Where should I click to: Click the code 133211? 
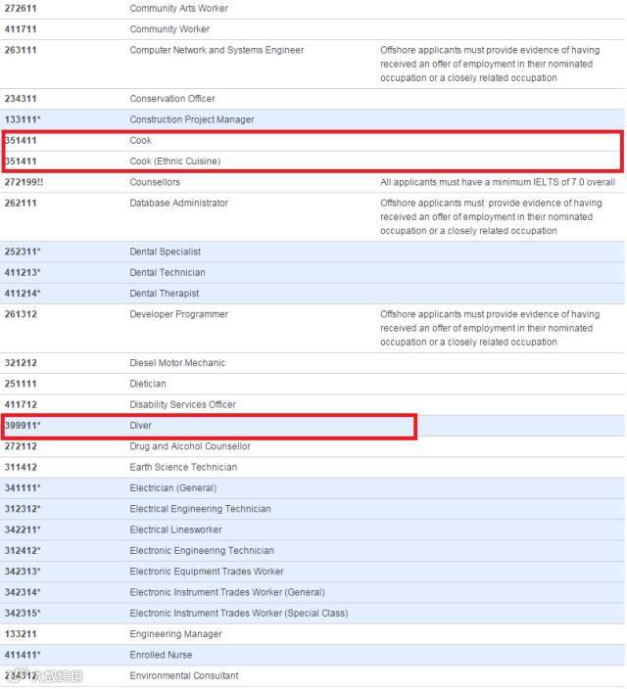(x=21, y=634)
